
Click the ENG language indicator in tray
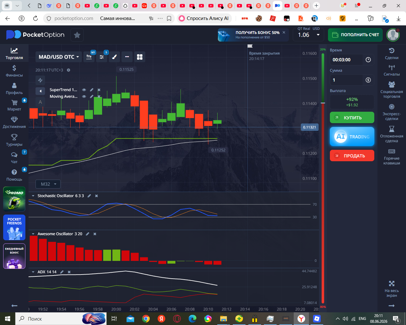click(x=362, y=319)
